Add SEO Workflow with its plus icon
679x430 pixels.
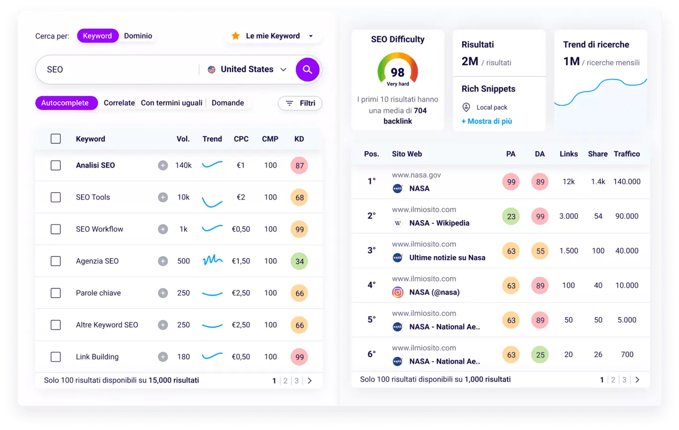pyautogui.click(x=163, y=229)
